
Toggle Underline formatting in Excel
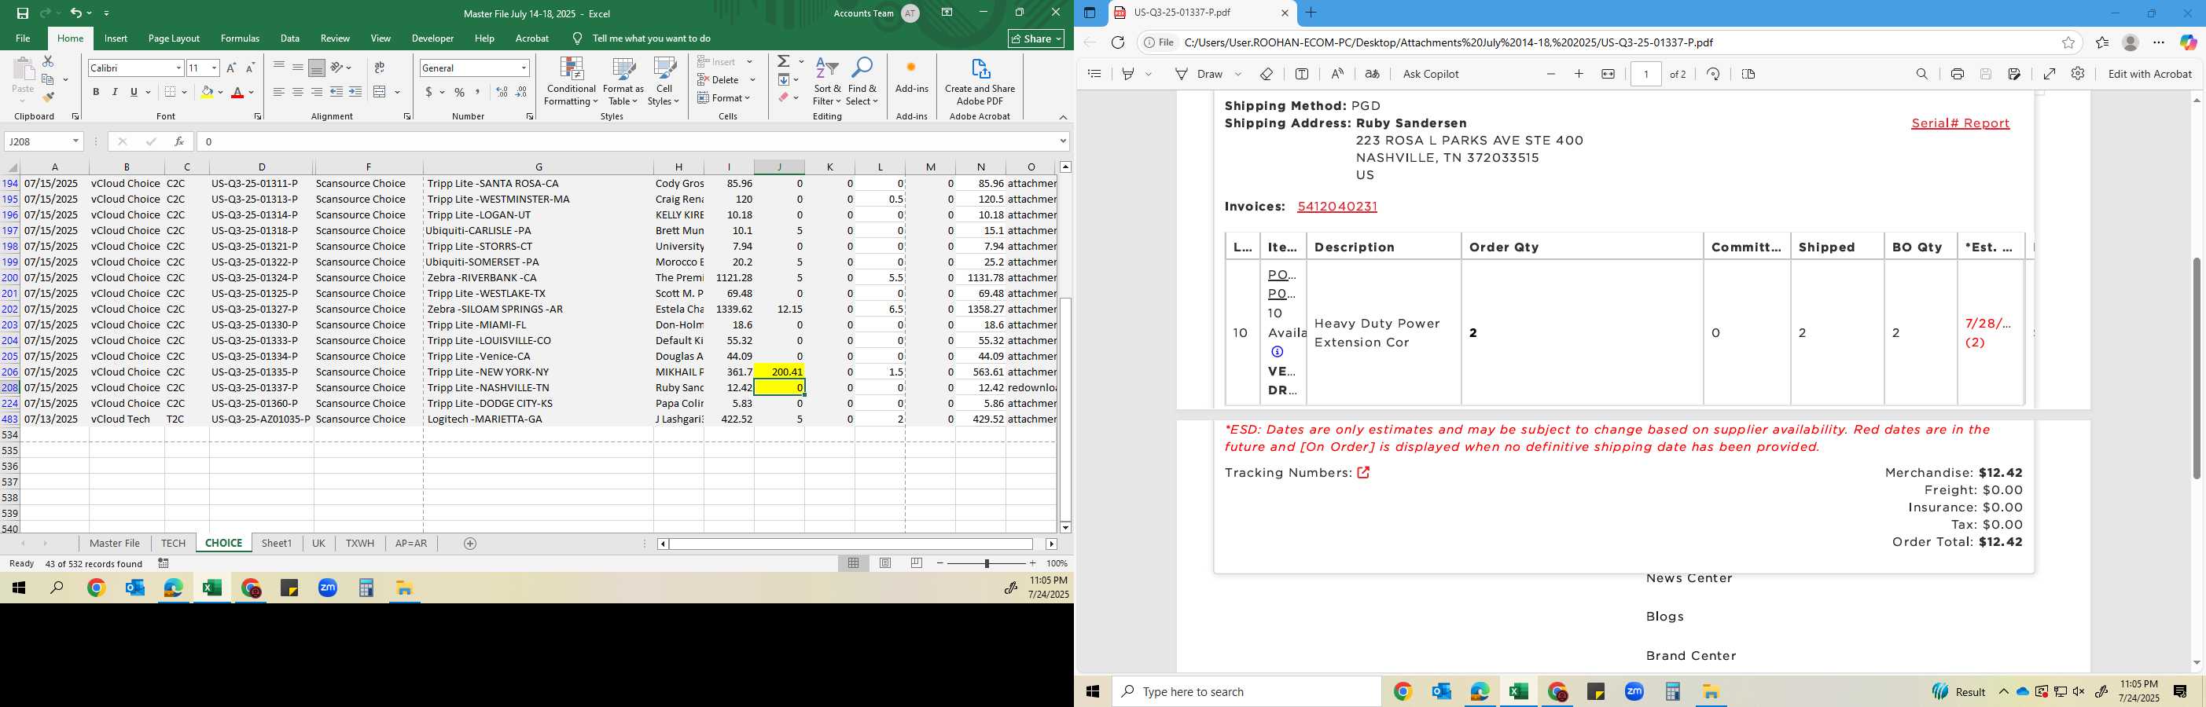click(x=134, y=92)
